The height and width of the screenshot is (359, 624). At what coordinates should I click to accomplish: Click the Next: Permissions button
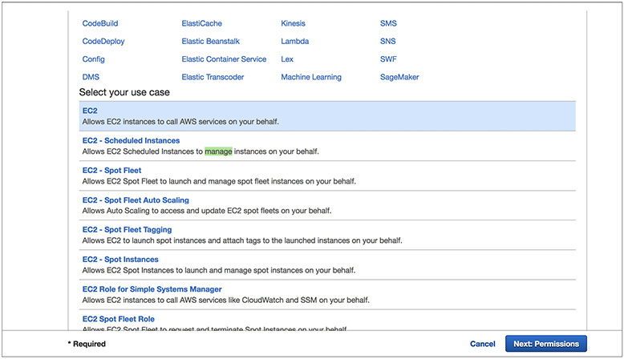(x=545, y=344)
